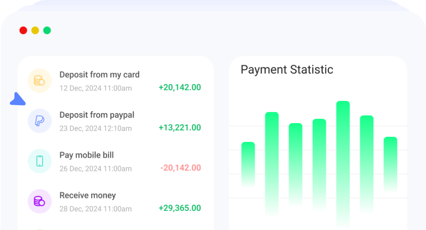Viewport: 426px width, 230px height.
Task: Click the red window close dot
Action: click(x=23, y=30)
